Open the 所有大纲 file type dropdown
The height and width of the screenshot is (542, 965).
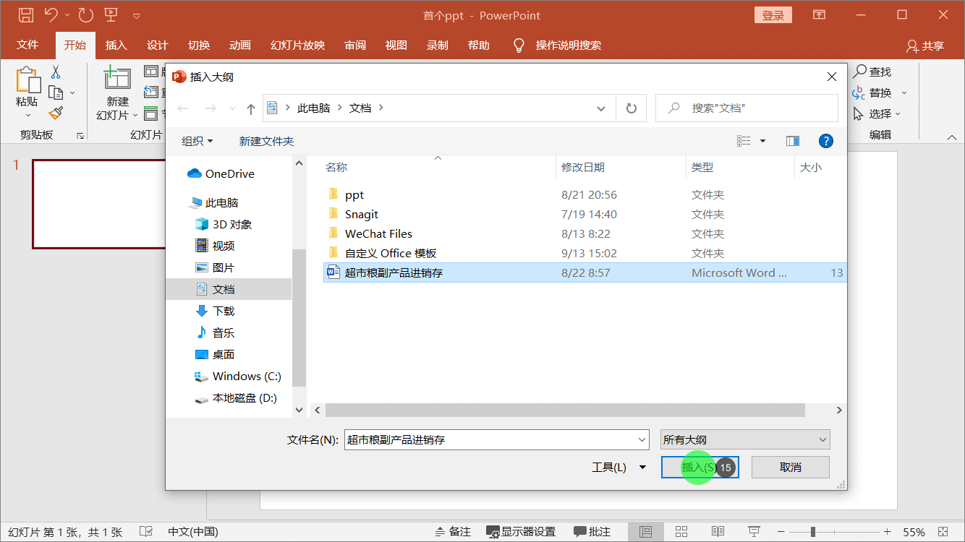745,439
